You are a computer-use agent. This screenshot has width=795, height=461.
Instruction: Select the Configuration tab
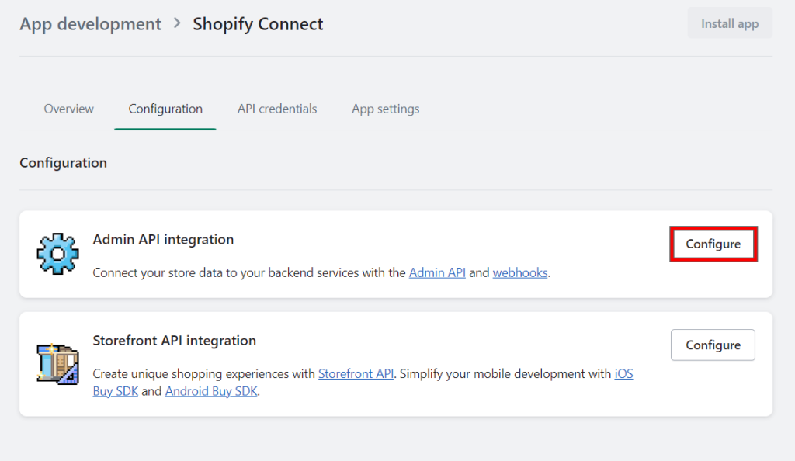coord(165,109)
